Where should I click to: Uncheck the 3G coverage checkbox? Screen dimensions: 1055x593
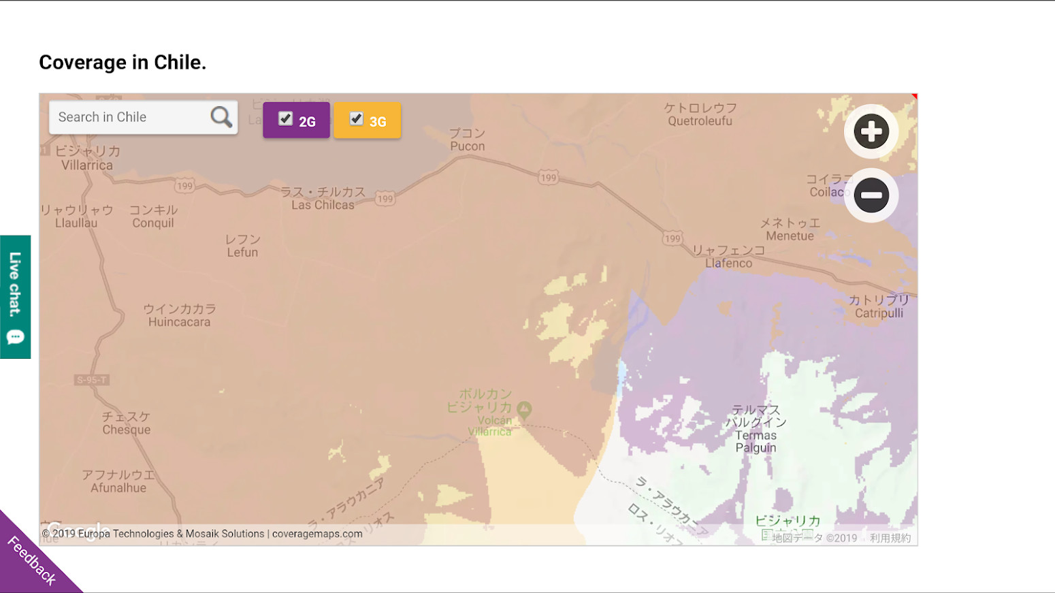tap(357, 119)
